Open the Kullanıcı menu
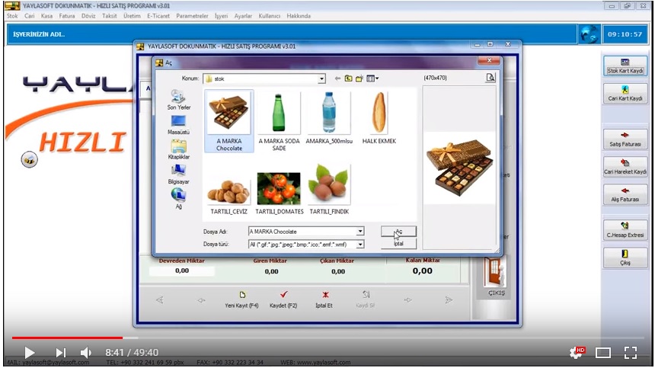Screen dimensions: 655x368 pos(269,16)
